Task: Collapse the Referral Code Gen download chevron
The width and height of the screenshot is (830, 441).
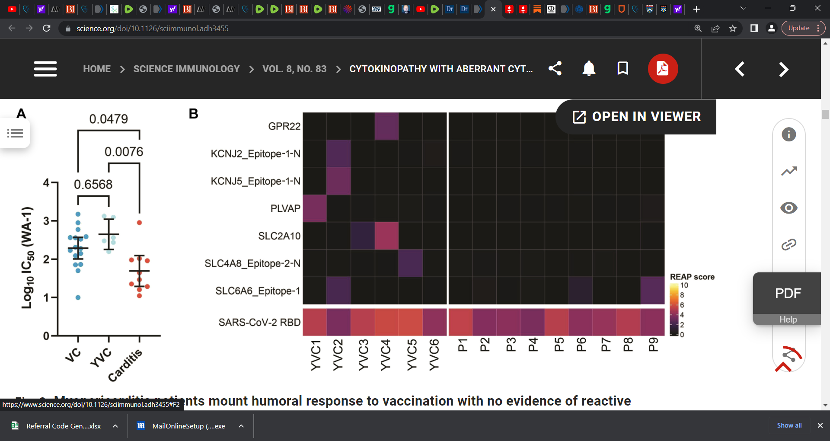Action: 115,426
